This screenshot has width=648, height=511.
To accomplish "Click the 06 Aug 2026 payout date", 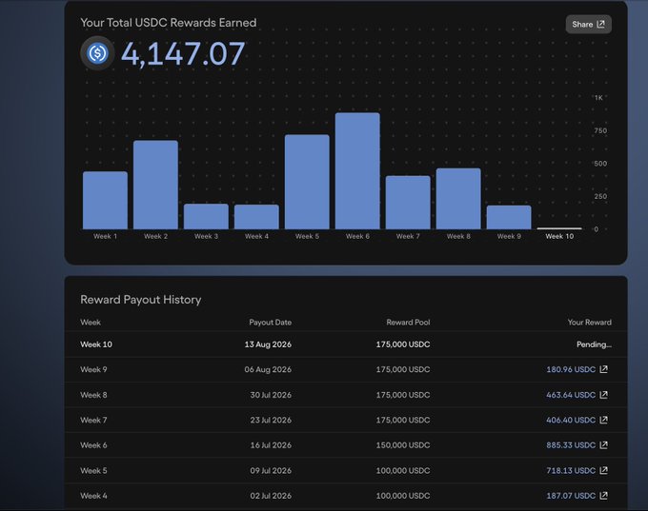I will (268, 369).
